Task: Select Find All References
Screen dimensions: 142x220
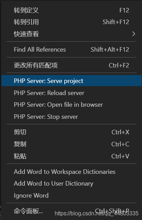Action: click(x=72, y=50)
